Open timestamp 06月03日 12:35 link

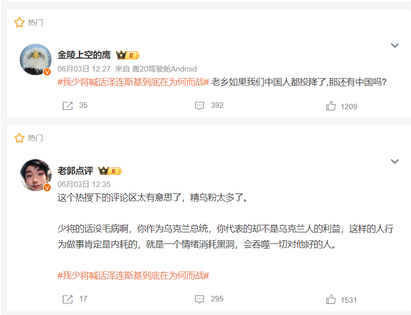(x=84, y=184)
